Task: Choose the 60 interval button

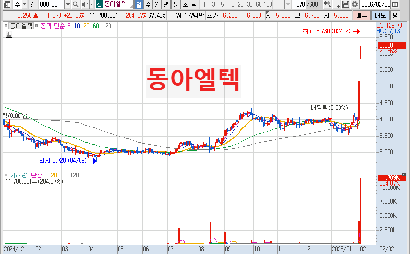Action: coord(259,4)
